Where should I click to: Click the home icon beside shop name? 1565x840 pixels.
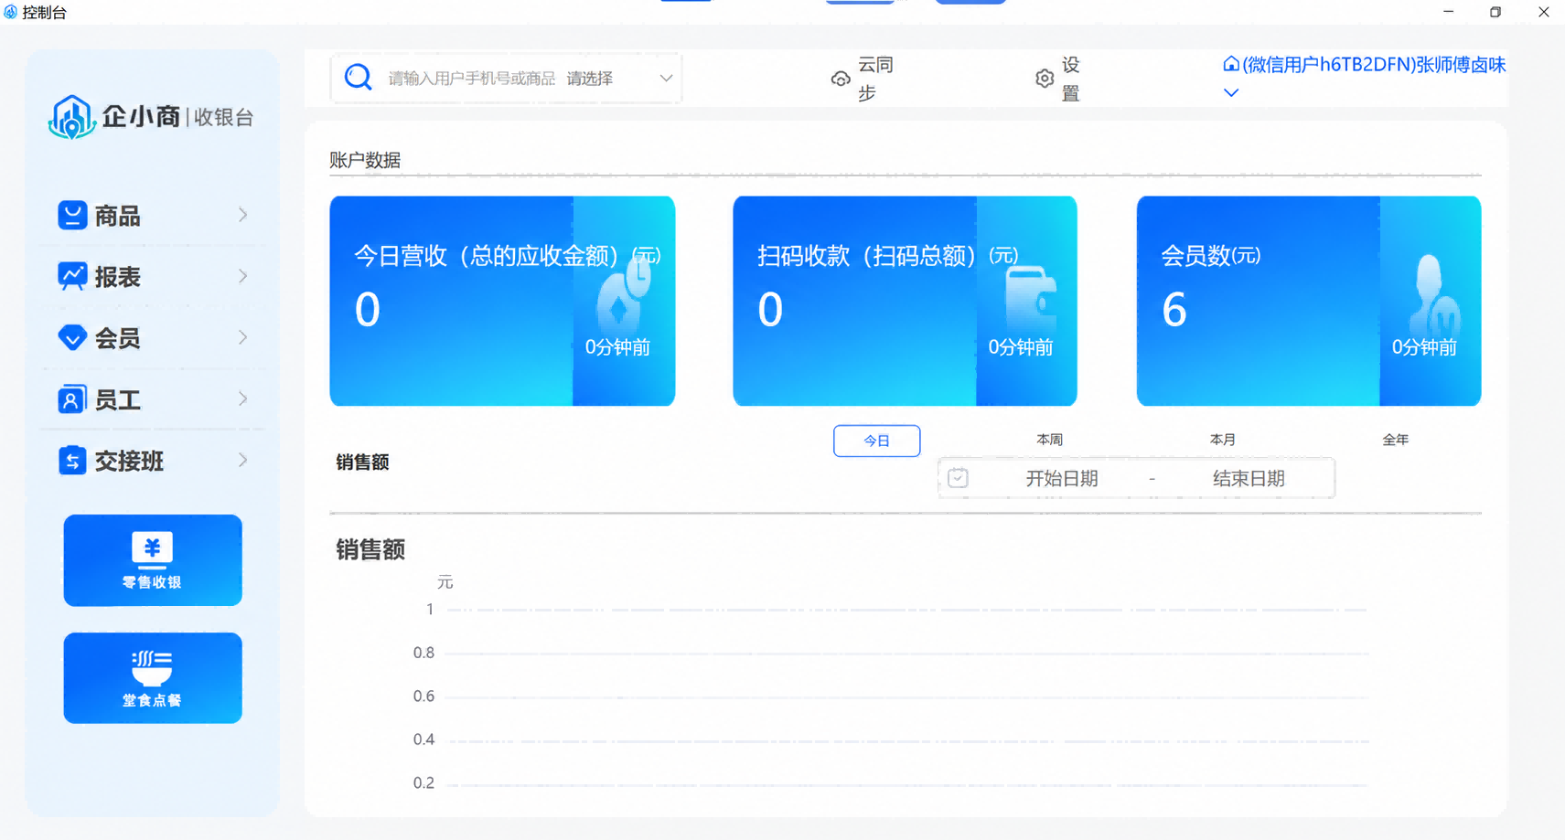point(1231,64)
